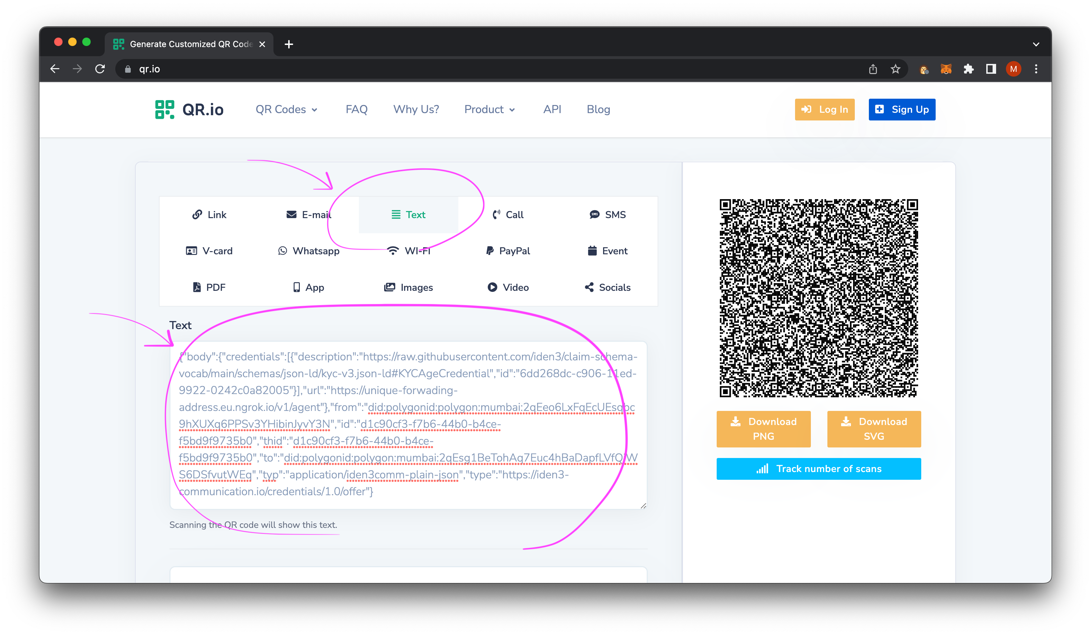Switch to the Link QR type tab
The width and height of the screenshot is (1091, 635).
[209, 215]
